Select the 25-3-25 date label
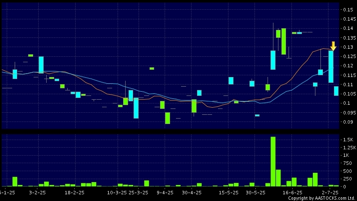357x201 pixels. tap(139, 193)
